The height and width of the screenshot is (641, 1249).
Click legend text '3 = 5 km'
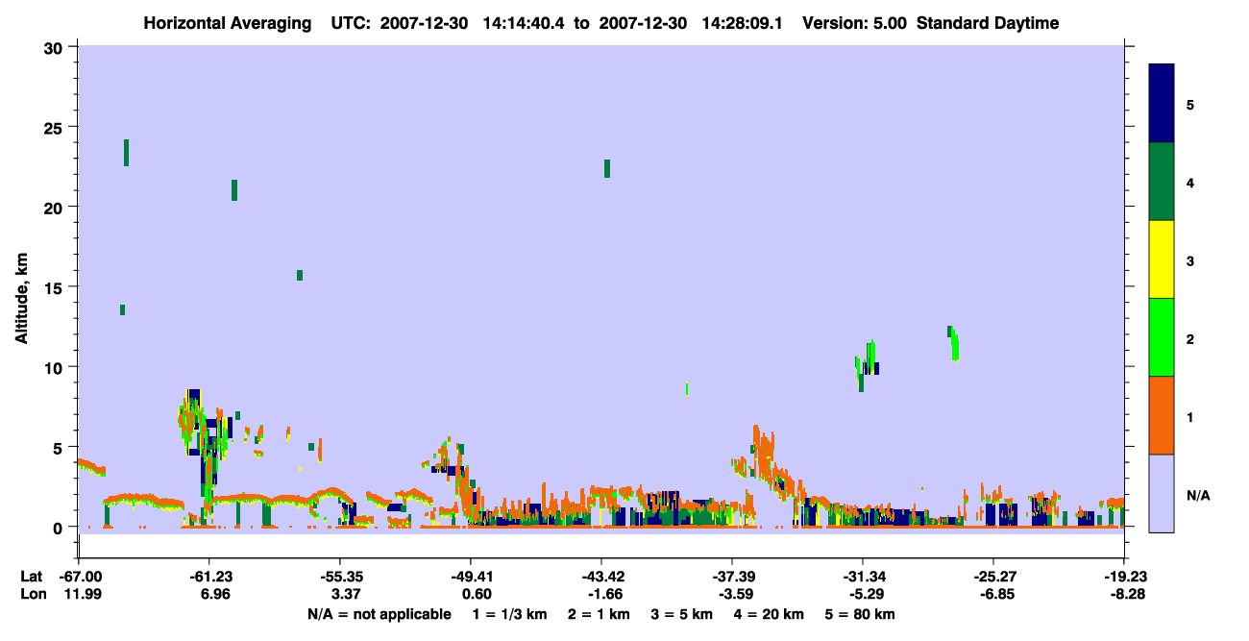682,614
